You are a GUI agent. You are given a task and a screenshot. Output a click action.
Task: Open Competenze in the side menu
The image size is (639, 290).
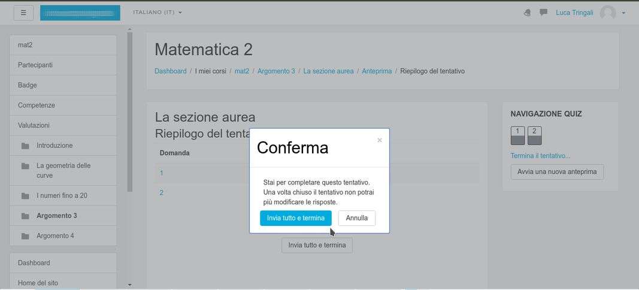click(63, 105)
